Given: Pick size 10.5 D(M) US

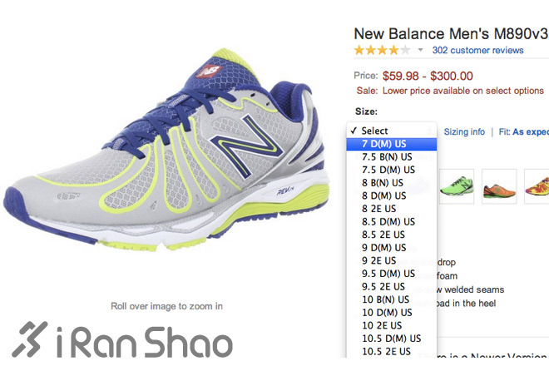Looking at the screenshot, I should [391, 339].
